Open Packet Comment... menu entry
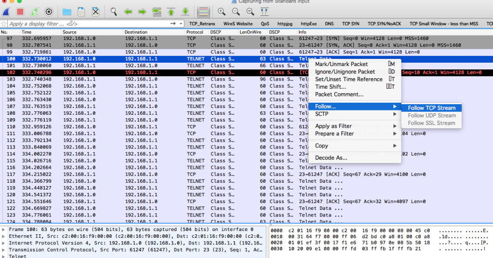 (x=355, y=94)
